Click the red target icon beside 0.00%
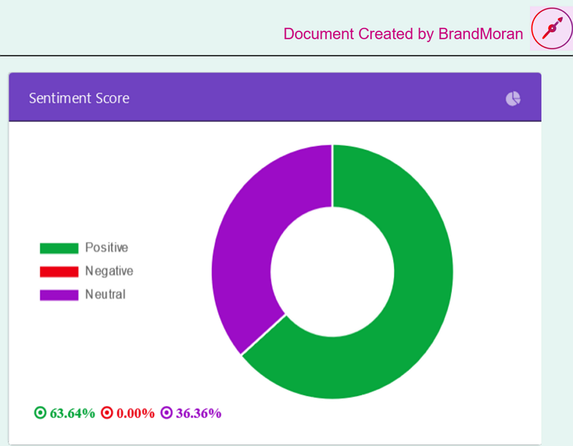Screen dimensions: 573x446 coord(107,413)
